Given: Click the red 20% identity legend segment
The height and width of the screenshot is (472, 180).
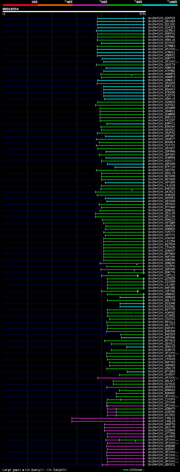Looking at the screenshot, I should coord(20,5).
